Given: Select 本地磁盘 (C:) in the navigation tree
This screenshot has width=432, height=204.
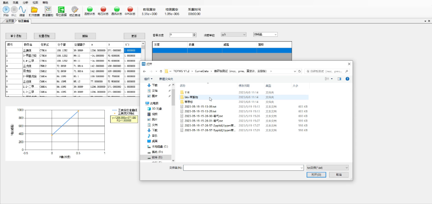Looking at the screenshot, I should click(x=160, y=147).
